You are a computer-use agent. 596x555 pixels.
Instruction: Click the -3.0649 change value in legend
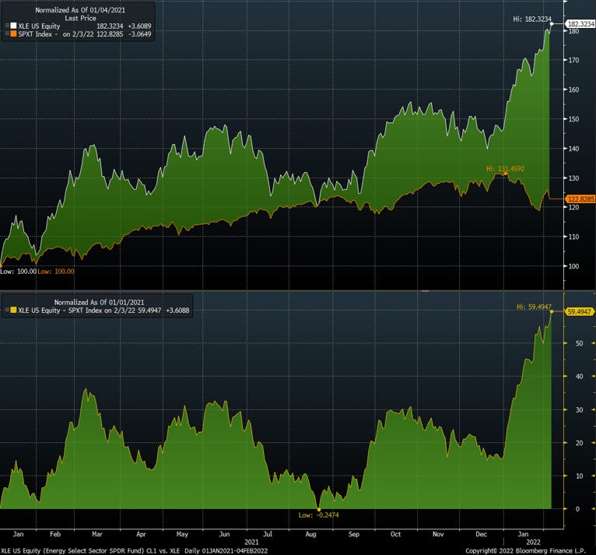coord(139,33)
